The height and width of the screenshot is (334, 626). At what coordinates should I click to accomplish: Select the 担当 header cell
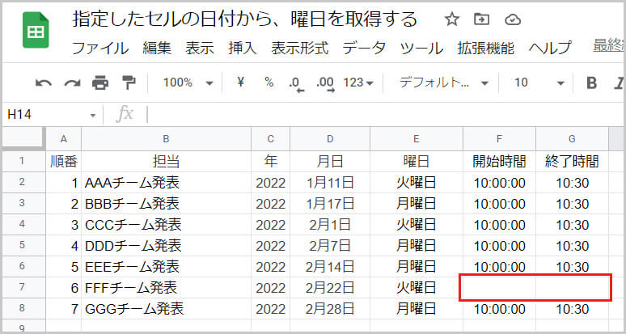point(166,162)
